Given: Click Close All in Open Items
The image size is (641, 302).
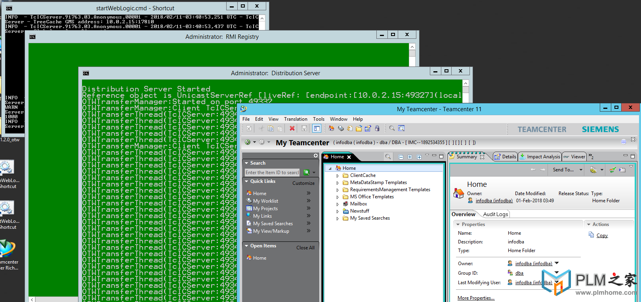Looking at the screenshot, I should point(305,248).
